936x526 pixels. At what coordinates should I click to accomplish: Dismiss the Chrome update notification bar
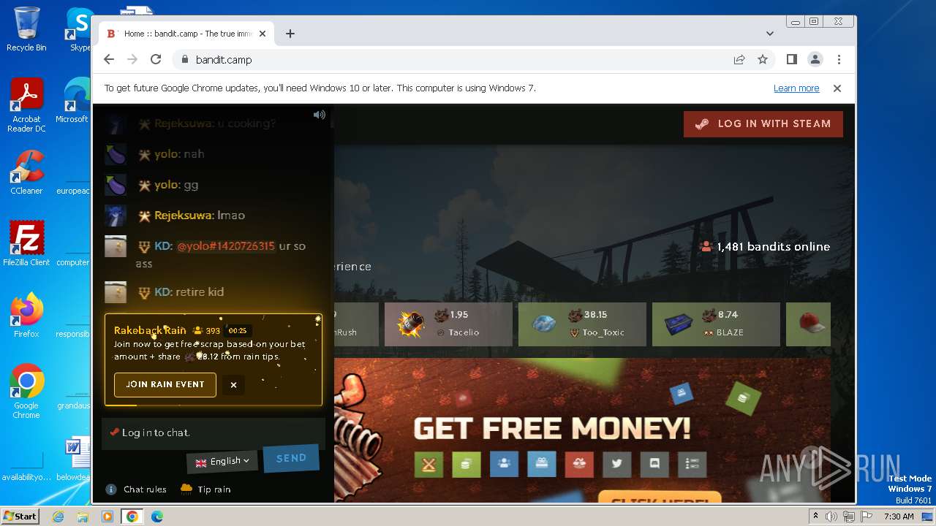[837, 88]
